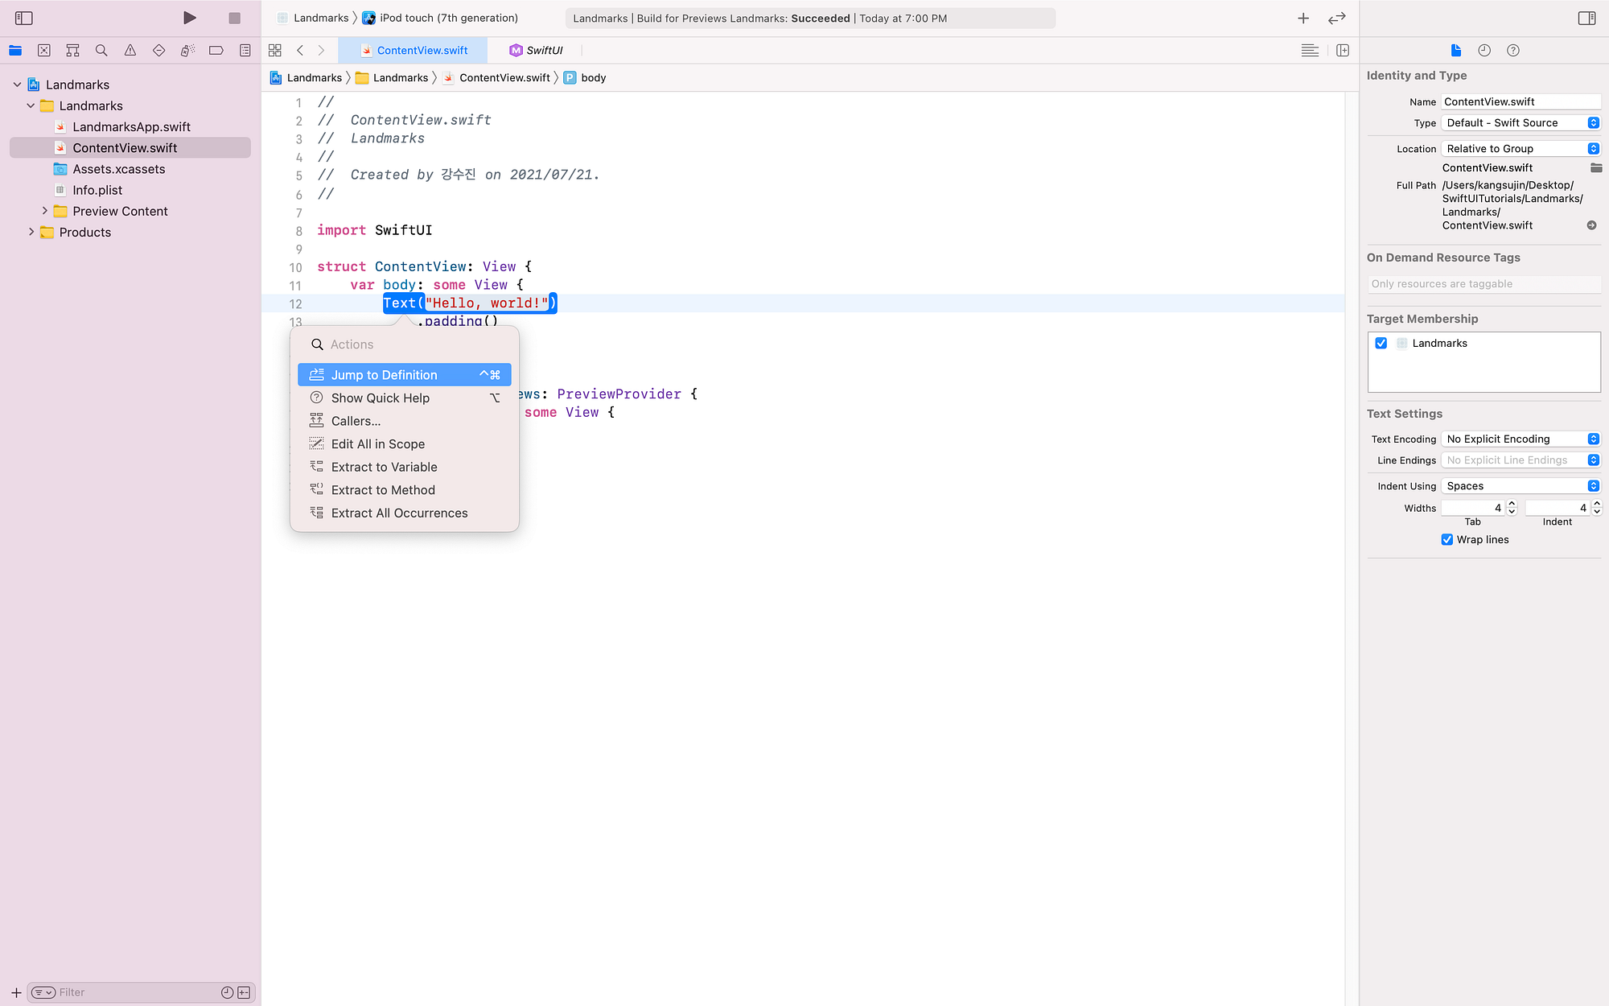1609x1006 pixels.
Task: Open the Indent Using Spaces dropdown
Action: coord(1521,485)
